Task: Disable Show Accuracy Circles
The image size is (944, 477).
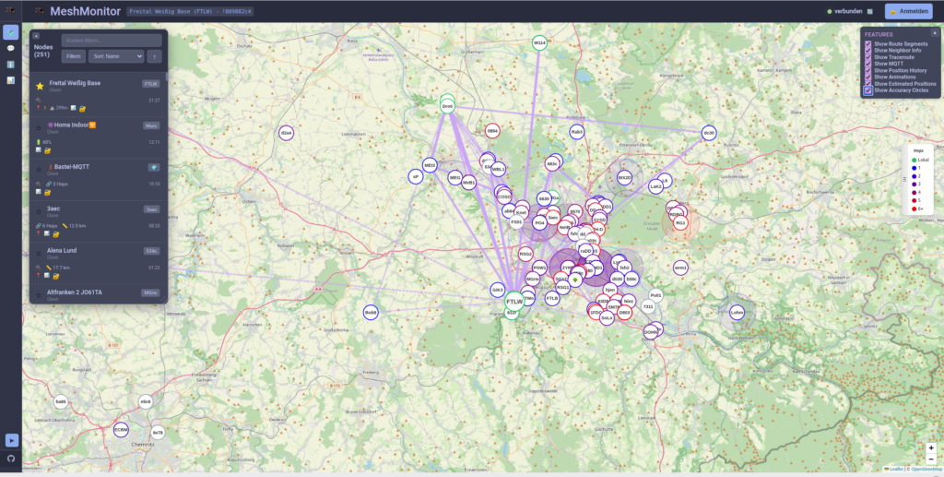Action: 867,90
